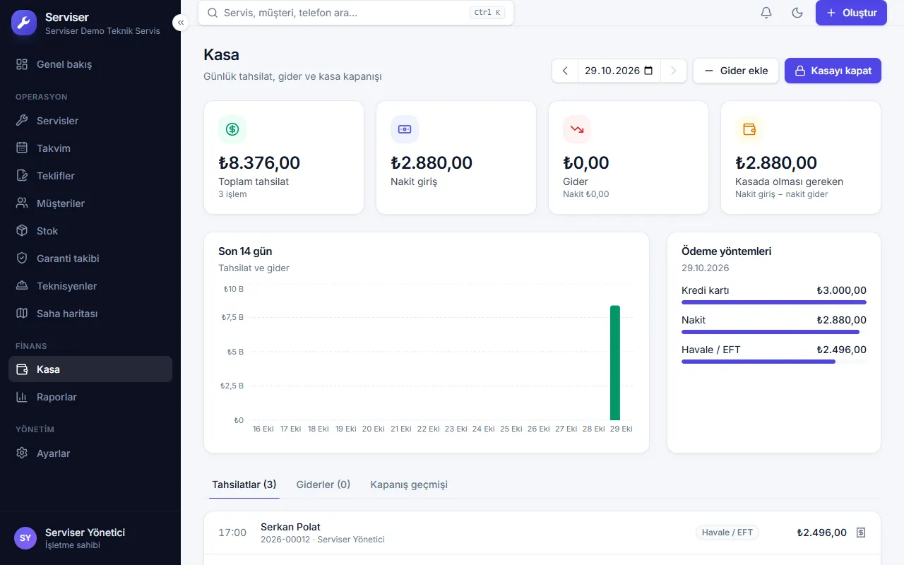Focus the Servis, müşteri, telefon search field
The image size is (904, 565).
(x=356, y=13)
